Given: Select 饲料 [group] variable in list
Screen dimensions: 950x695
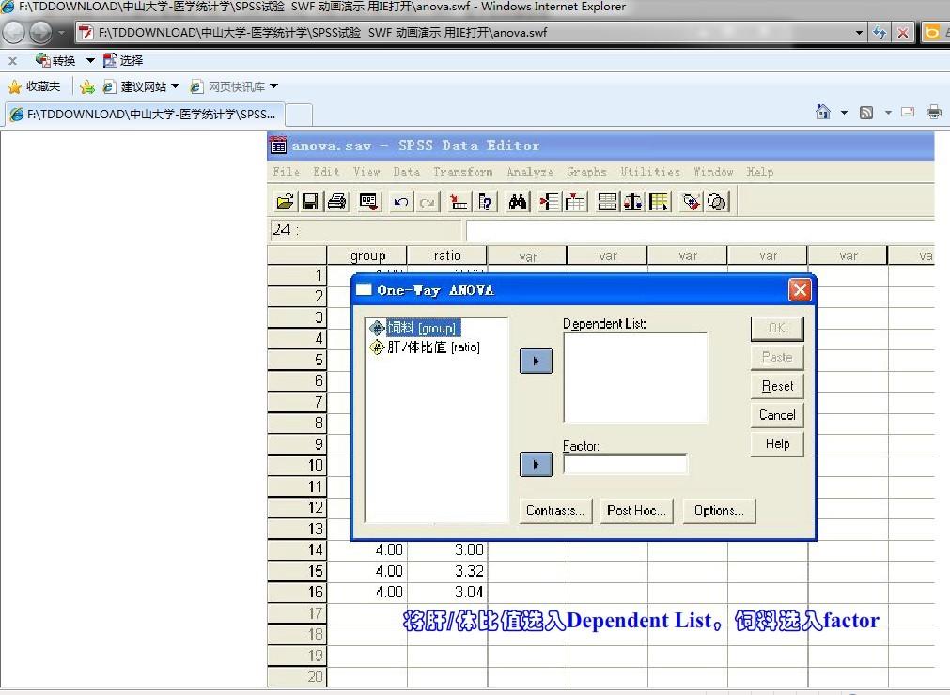Looking at the screenshot, I should pos(416,328).
